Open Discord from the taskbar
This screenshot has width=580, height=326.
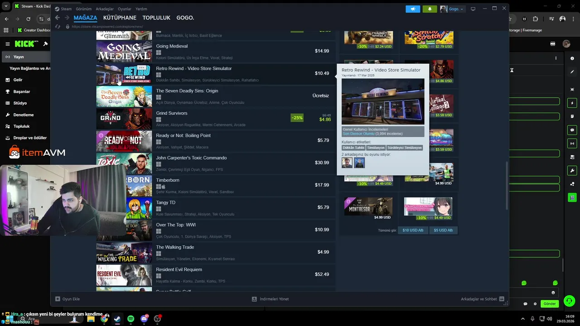pos(144,319)
